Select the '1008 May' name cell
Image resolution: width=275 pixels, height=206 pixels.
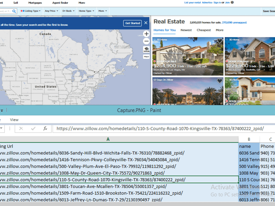click(249, 173)
